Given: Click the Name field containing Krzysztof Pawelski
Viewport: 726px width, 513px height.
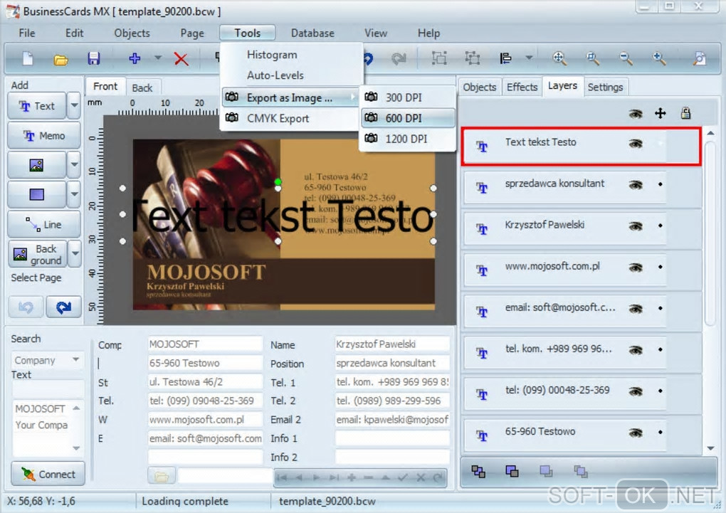Looking at the screenshot, I should [x=391, y=344].
